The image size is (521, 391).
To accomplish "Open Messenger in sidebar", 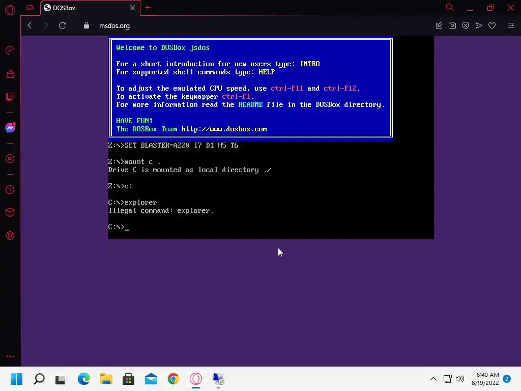I will tap(10, 128).
